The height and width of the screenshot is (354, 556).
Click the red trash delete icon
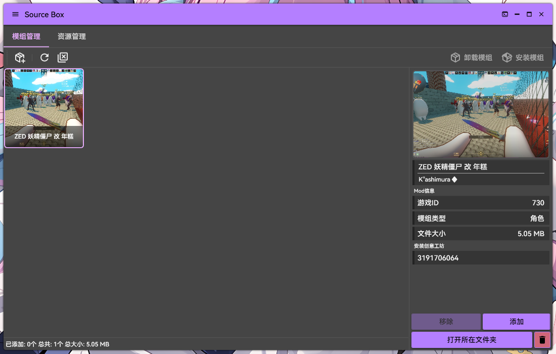(542, 340)
